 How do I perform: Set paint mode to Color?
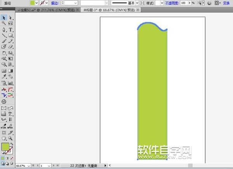click(x=3, y=158)
